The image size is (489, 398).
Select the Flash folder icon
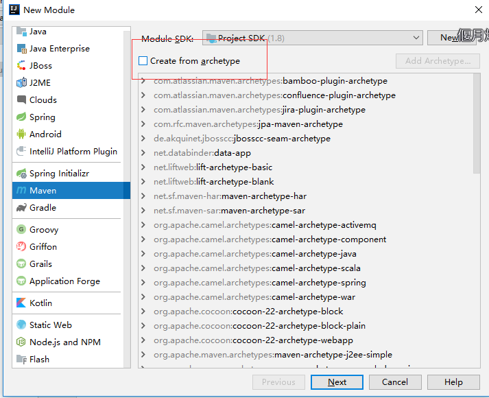pyautogui.click(x=21, y=360)
